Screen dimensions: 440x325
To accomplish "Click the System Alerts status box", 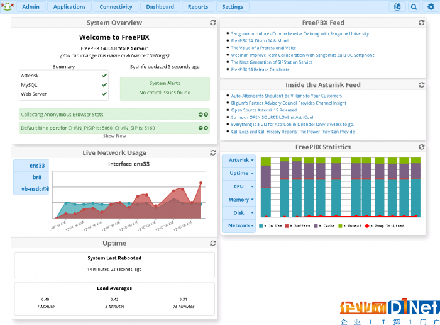I will (165, 89).
